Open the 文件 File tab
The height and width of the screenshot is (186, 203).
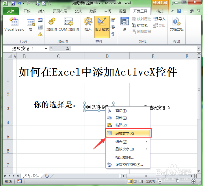[11, 11]
